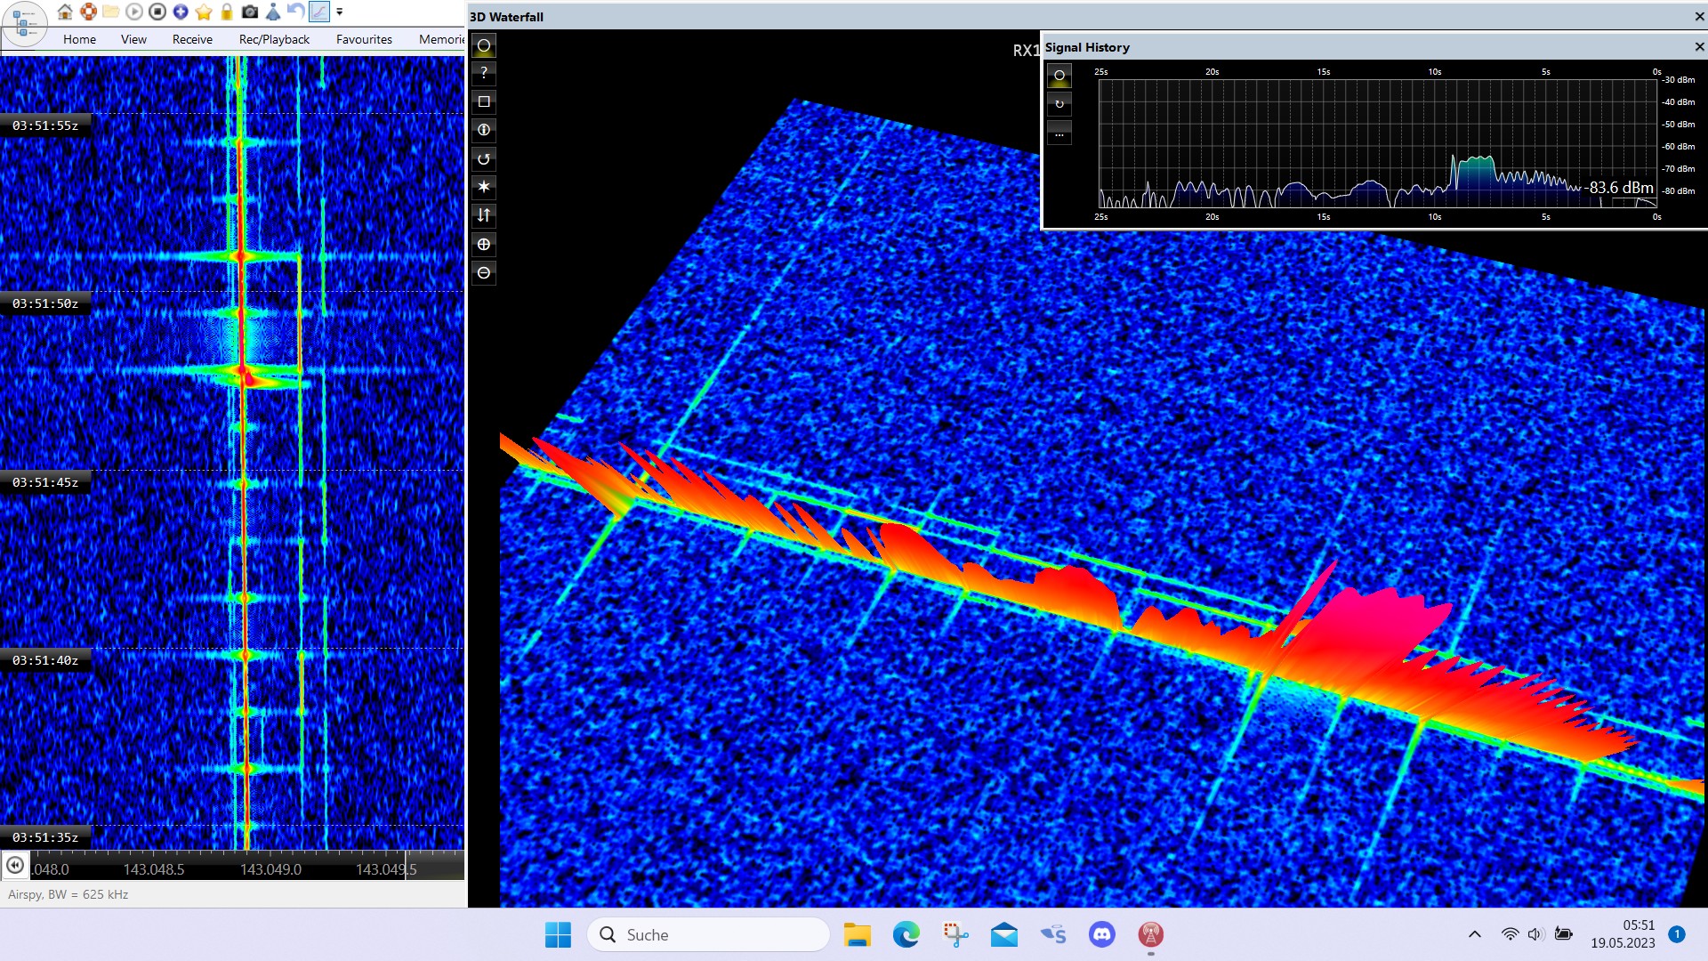The width and height of the screenshot is (1708, 961).
Task: Switch to the Rec/Playback ribbon tab
Action: click(274, 39)
